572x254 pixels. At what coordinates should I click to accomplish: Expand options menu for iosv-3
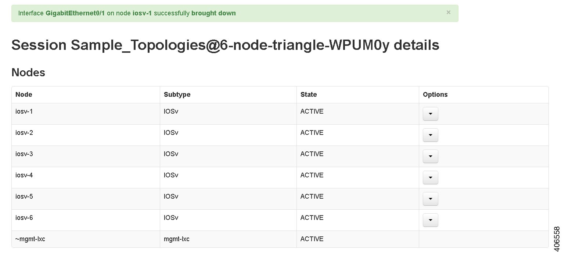pyautogui.click(x=430, y=157)
